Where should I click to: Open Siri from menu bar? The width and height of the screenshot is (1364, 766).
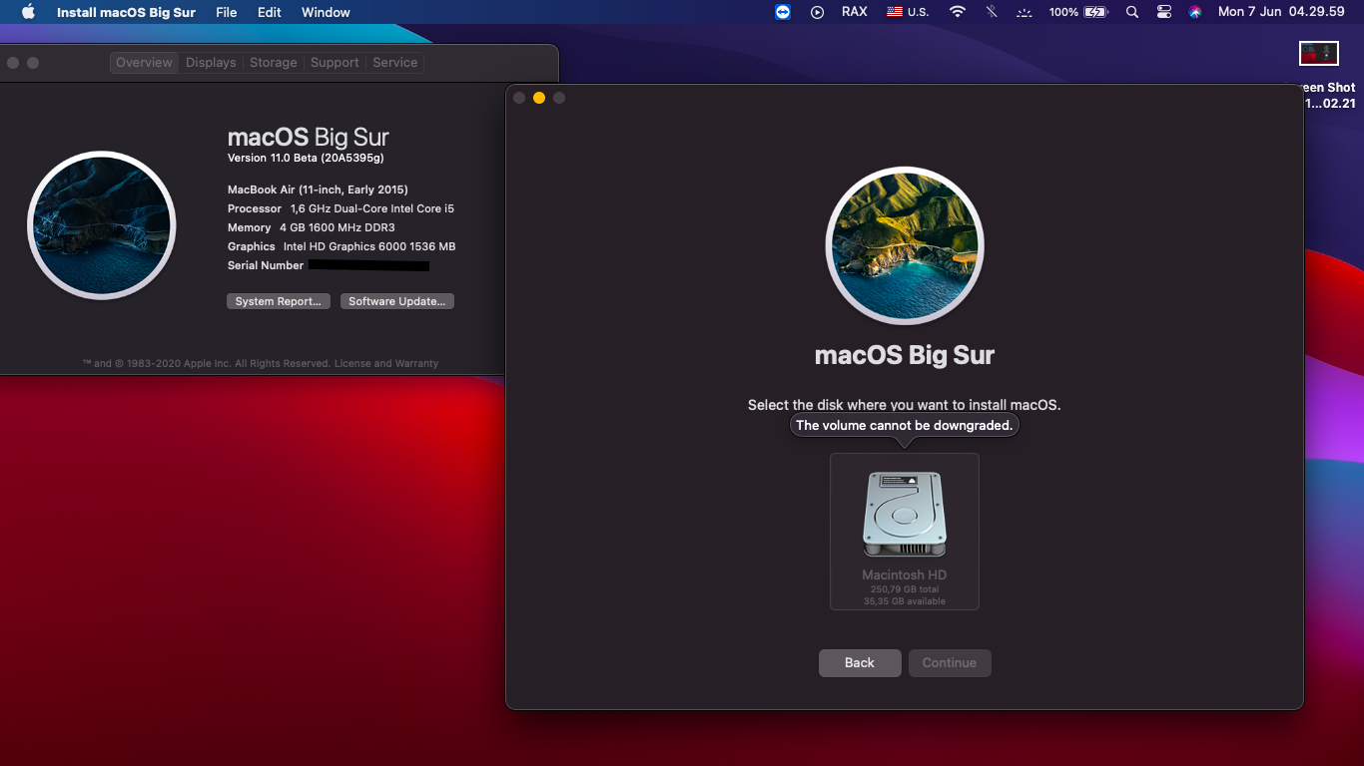(x=1195, y=12)
